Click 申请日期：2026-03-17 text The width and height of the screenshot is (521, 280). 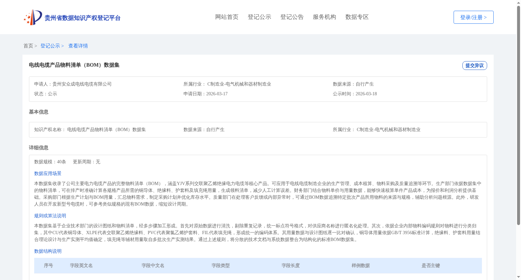(205, 94)
